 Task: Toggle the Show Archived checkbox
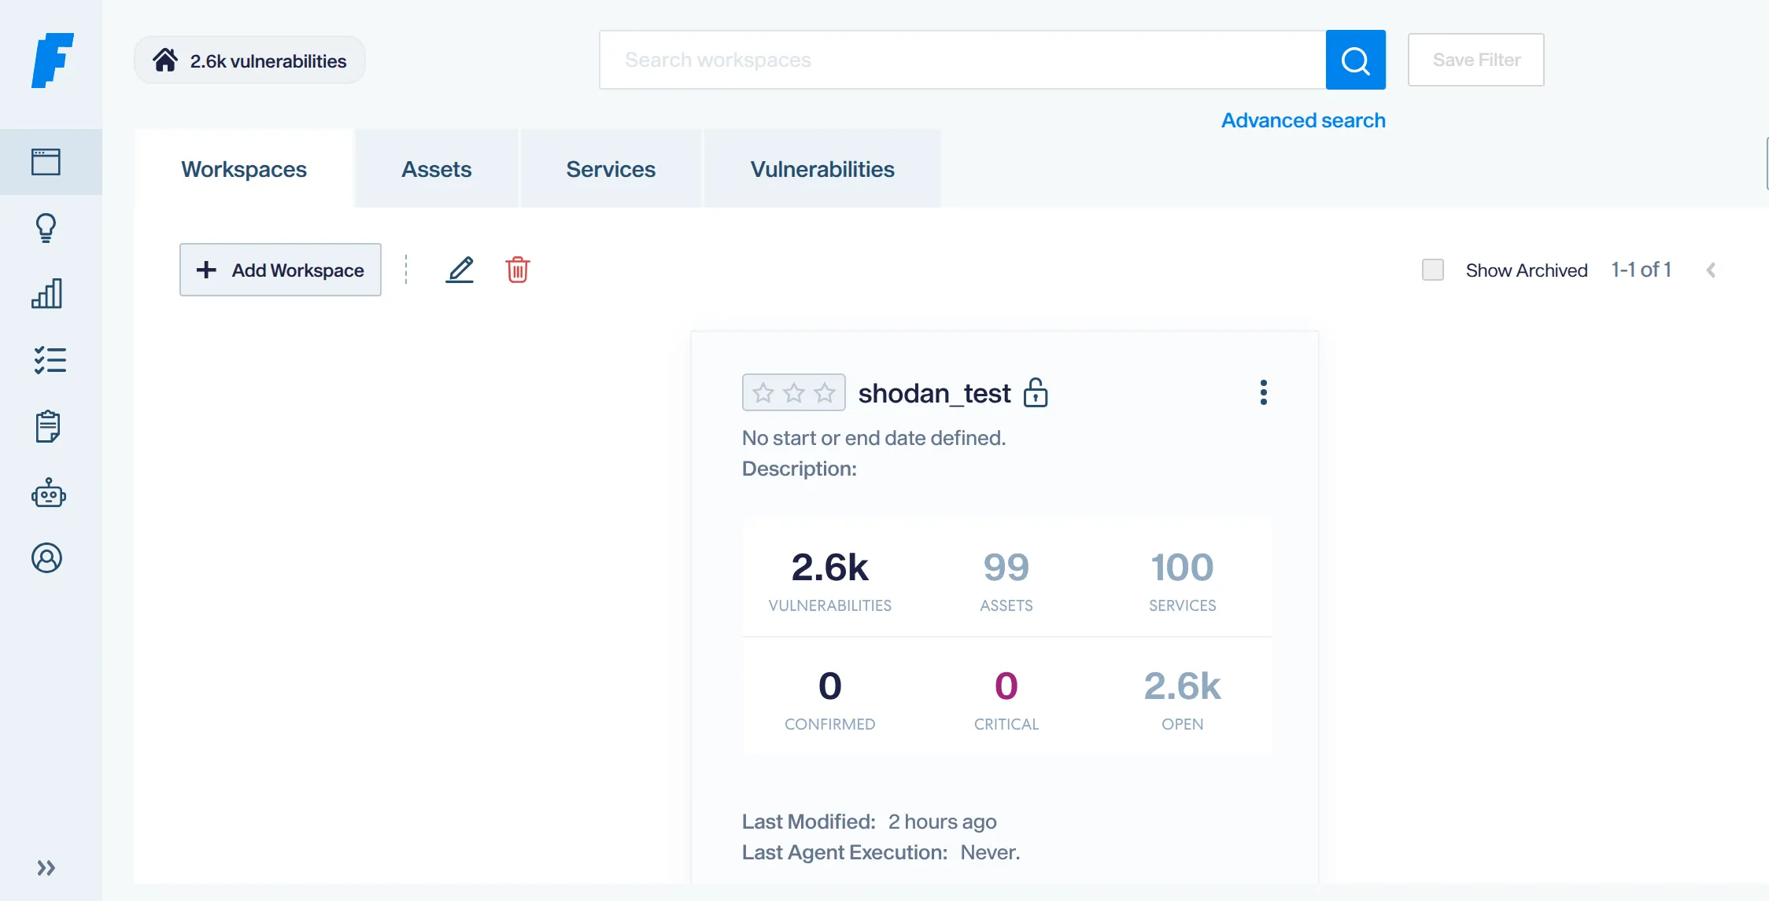pos(1433,270)
